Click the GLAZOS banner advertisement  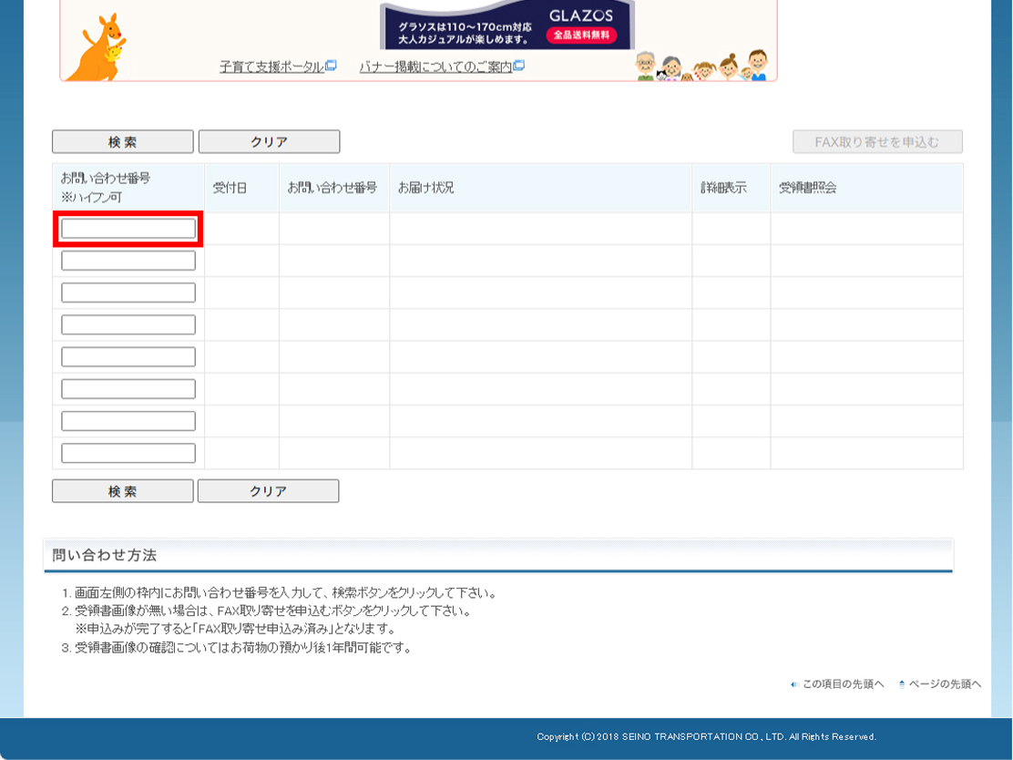(507, 25)
